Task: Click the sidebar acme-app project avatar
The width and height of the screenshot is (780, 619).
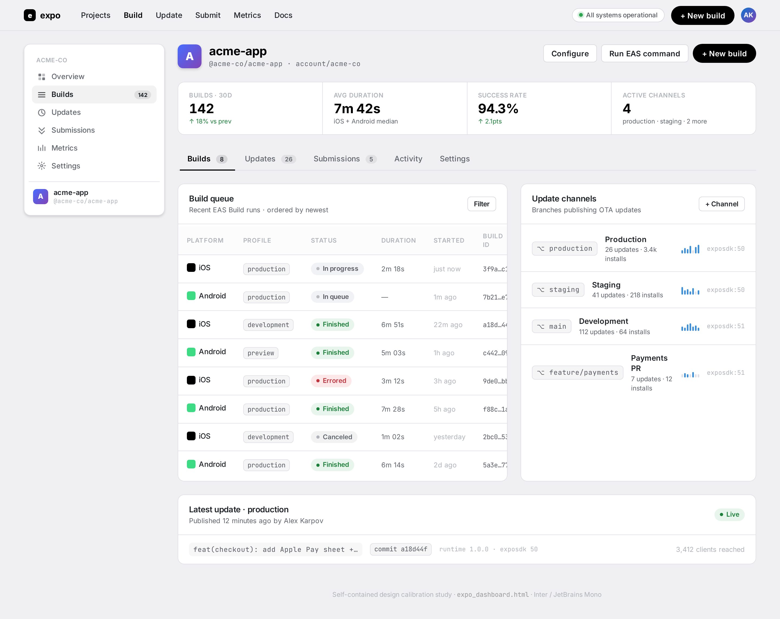Action: coord(41,196)
